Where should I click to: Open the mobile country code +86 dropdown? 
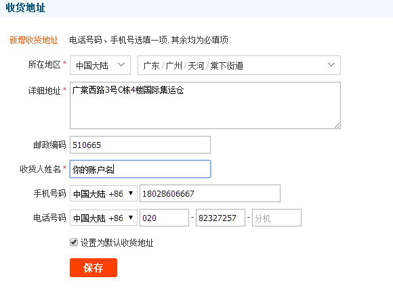104,193
